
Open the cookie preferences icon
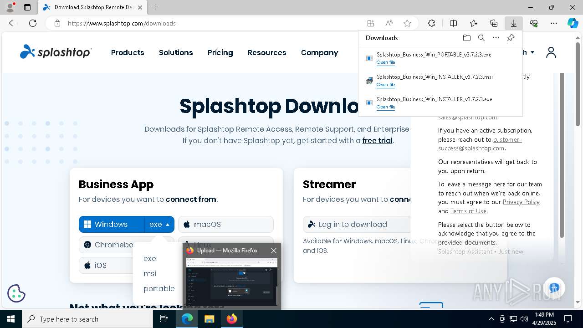[x=16, y=293]
